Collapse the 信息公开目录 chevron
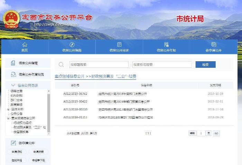This screenshot has width=242, height=165. [13, 85]
